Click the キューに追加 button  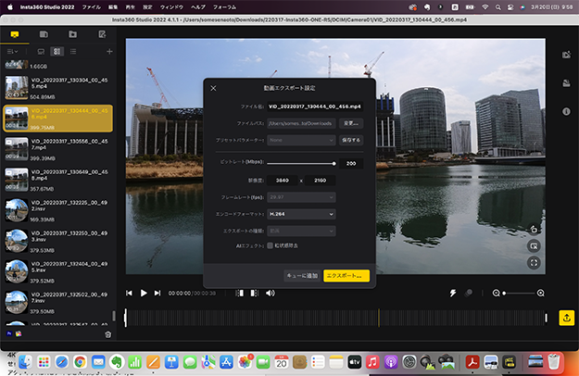301,276
